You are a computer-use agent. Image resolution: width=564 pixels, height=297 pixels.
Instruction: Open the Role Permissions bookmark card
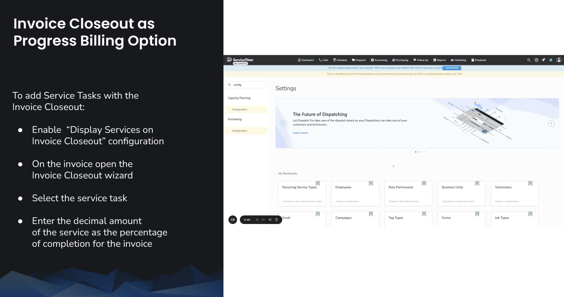[x=408, y=193]
